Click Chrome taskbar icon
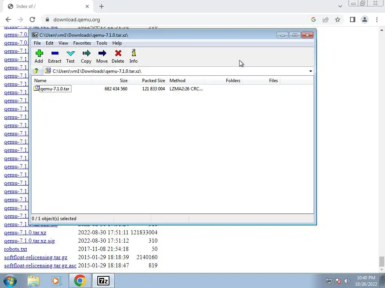Viewport: 385px width, 288px height. pos(80,280)
